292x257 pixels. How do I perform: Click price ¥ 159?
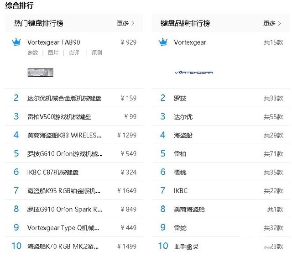pos(129,98)
